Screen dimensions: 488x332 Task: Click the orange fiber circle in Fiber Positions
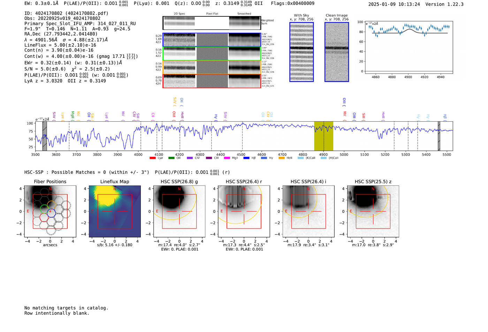51,205
